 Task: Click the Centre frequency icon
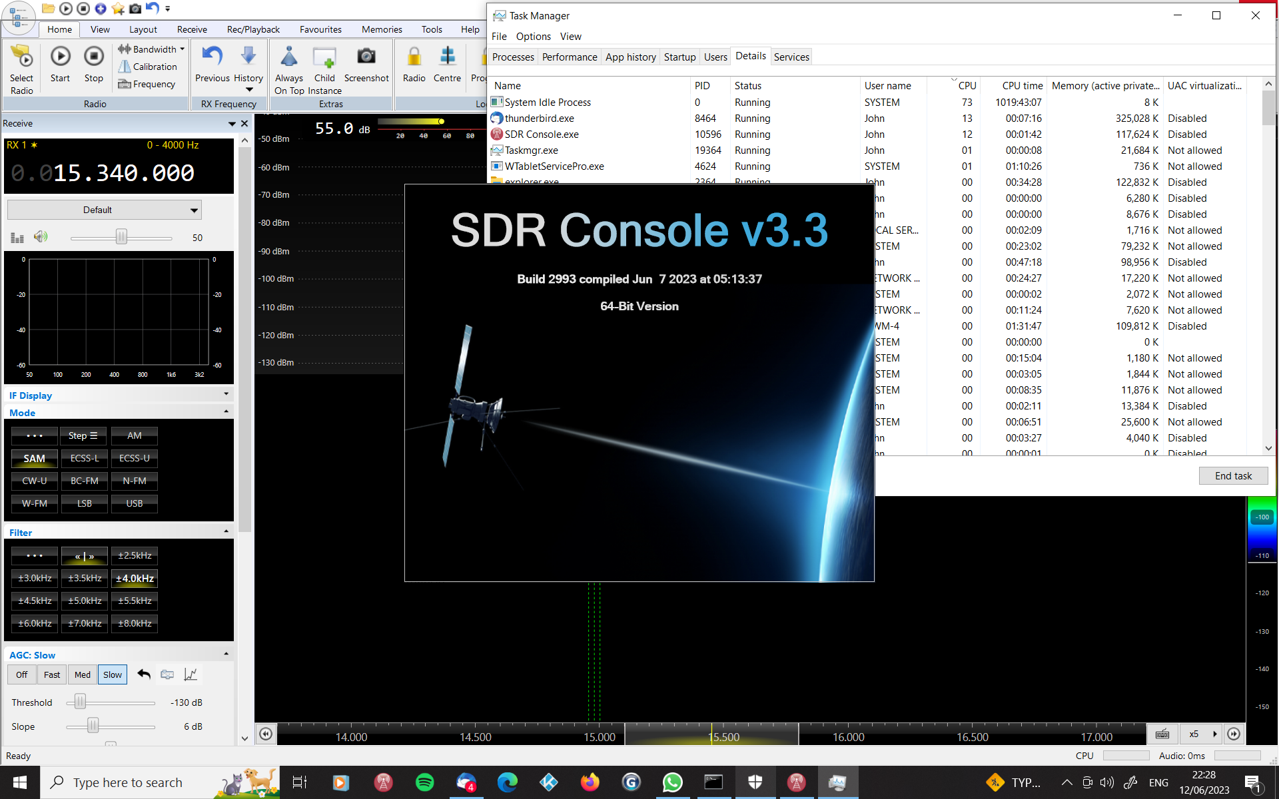pyautogui.click(x=447, y=57)
